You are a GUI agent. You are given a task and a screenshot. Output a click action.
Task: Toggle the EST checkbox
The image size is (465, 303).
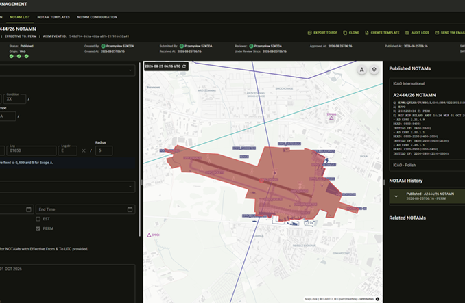click(38, 219)
